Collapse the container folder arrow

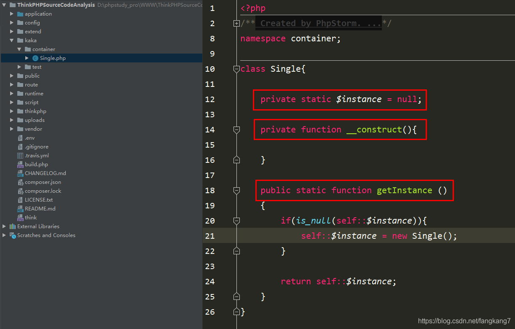point(19,49)
